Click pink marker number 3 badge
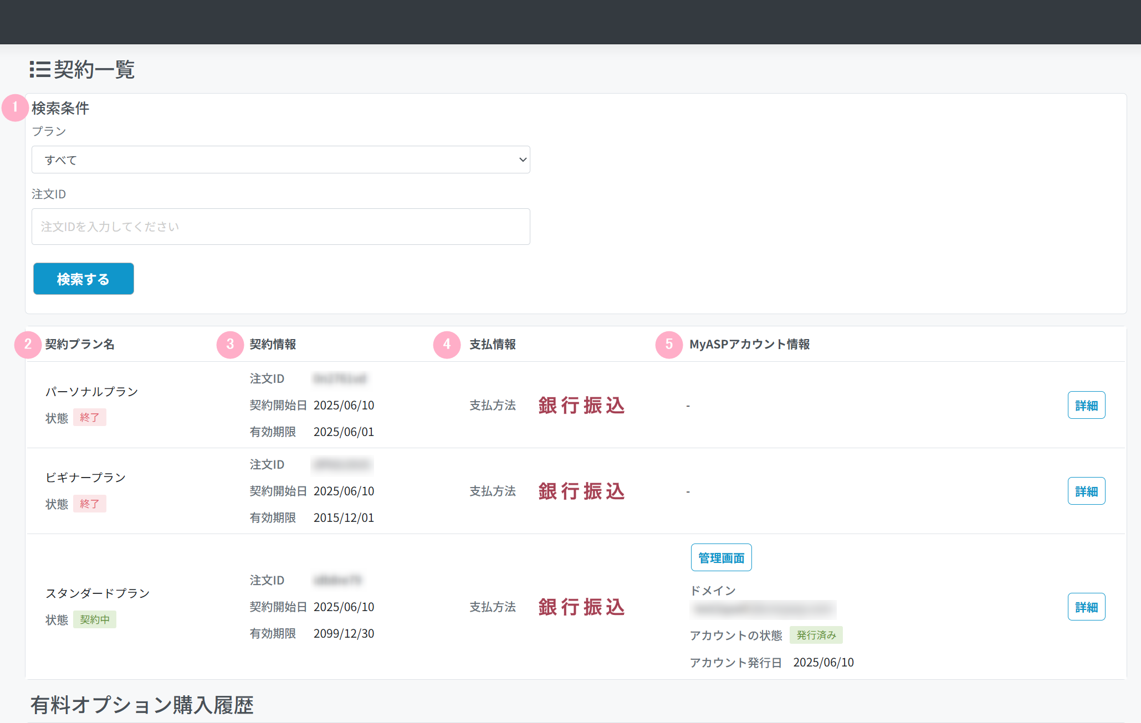Screen dimensions: 1141x723 [230, 345]
